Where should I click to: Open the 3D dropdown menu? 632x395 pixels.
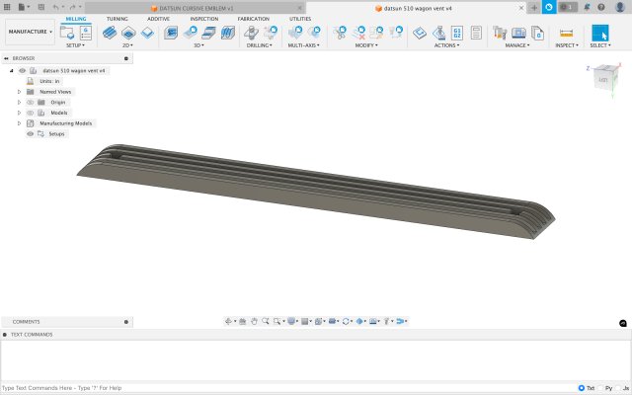click(199, 45)
